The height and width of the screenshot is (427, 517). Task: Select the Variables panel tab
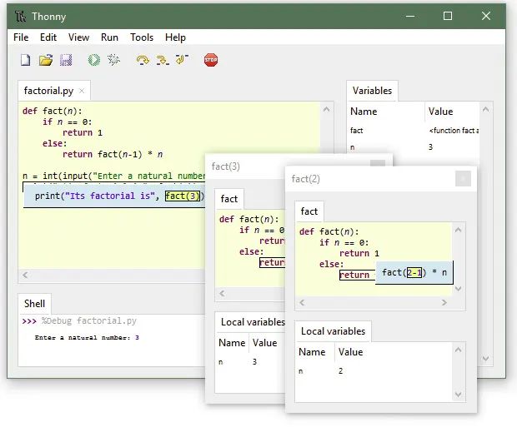(x=372, y=91)
